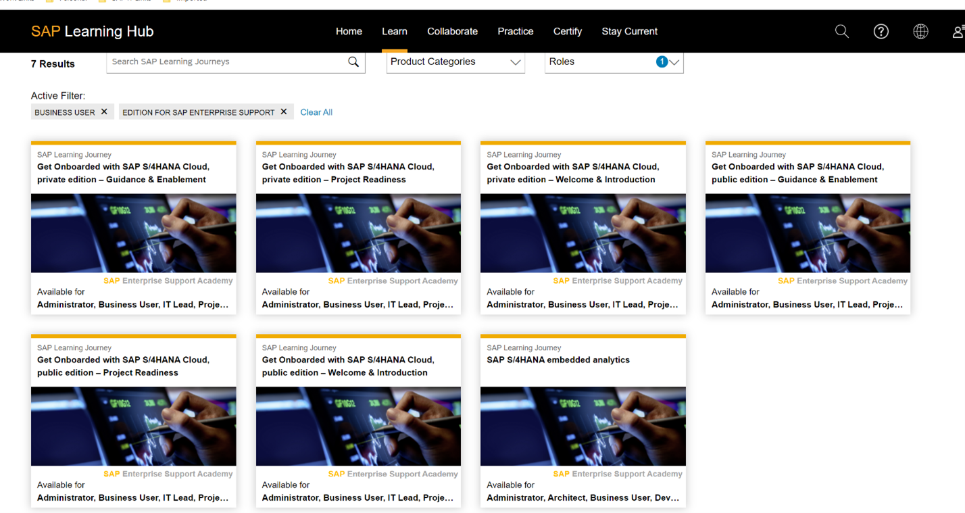Click thumbnail of public edition Project Readiness card
The image size is (965, 513).
click(x=134, y=426)
